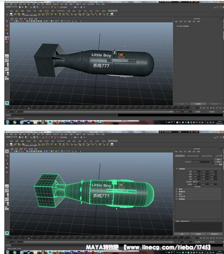Activate Paint Selection tool in upper Maya toolbox
The width and height of the screenshot is (224, 254).
pyautogui.click(x=7, y=30)
